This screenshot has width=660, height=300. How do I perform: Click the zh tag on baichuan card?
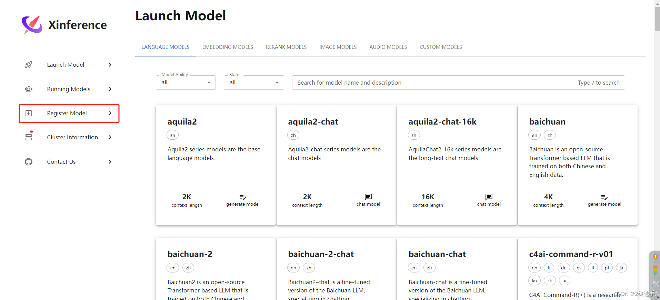coord(550,135)
